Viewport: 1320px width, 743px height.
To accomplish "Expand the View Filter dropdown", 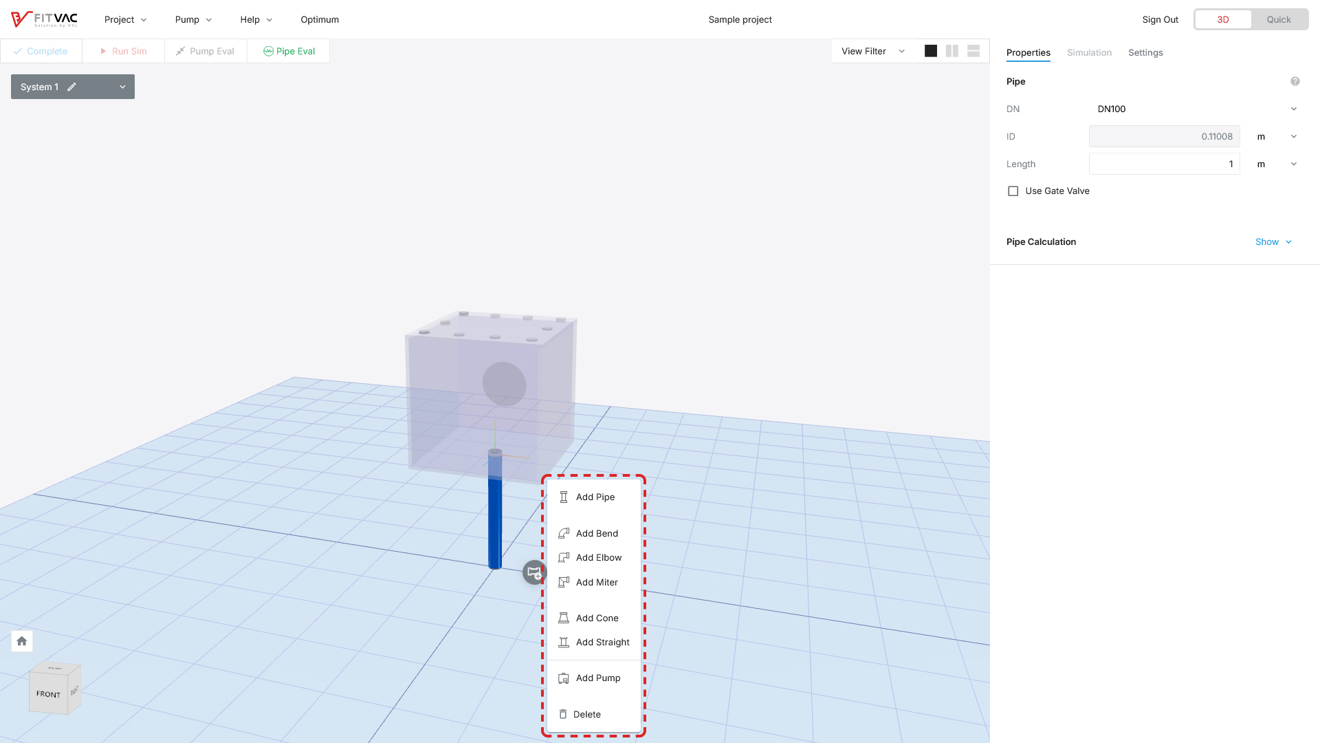I will (873, 51).
